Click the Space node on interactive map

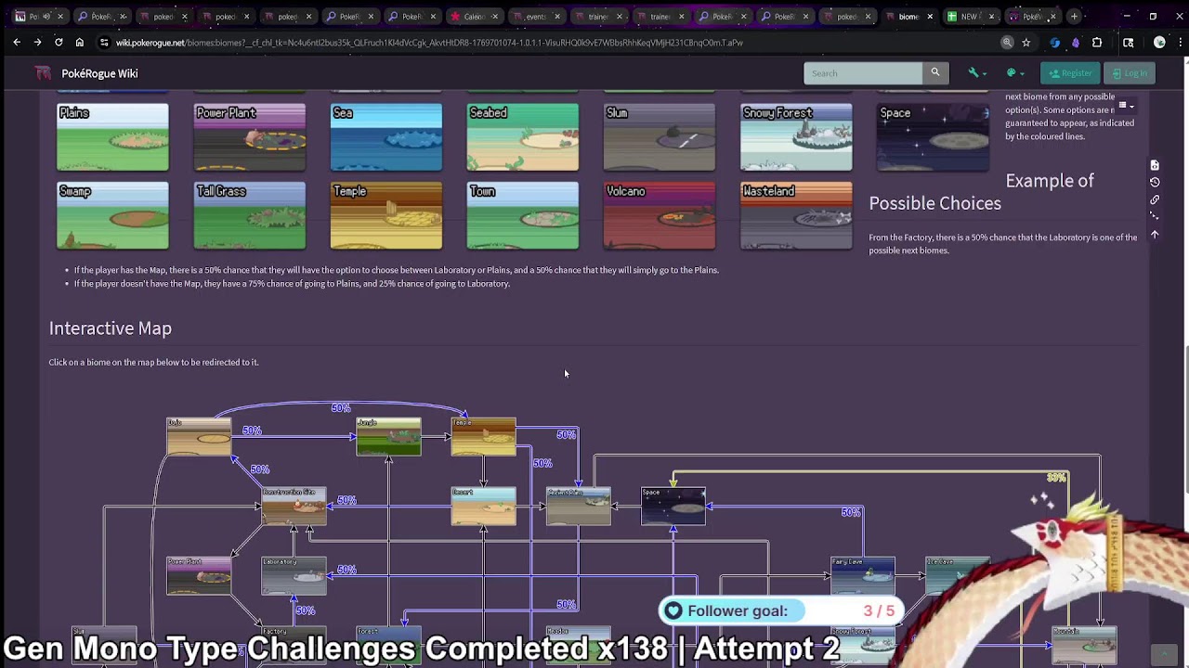click(x=673, y=507)
